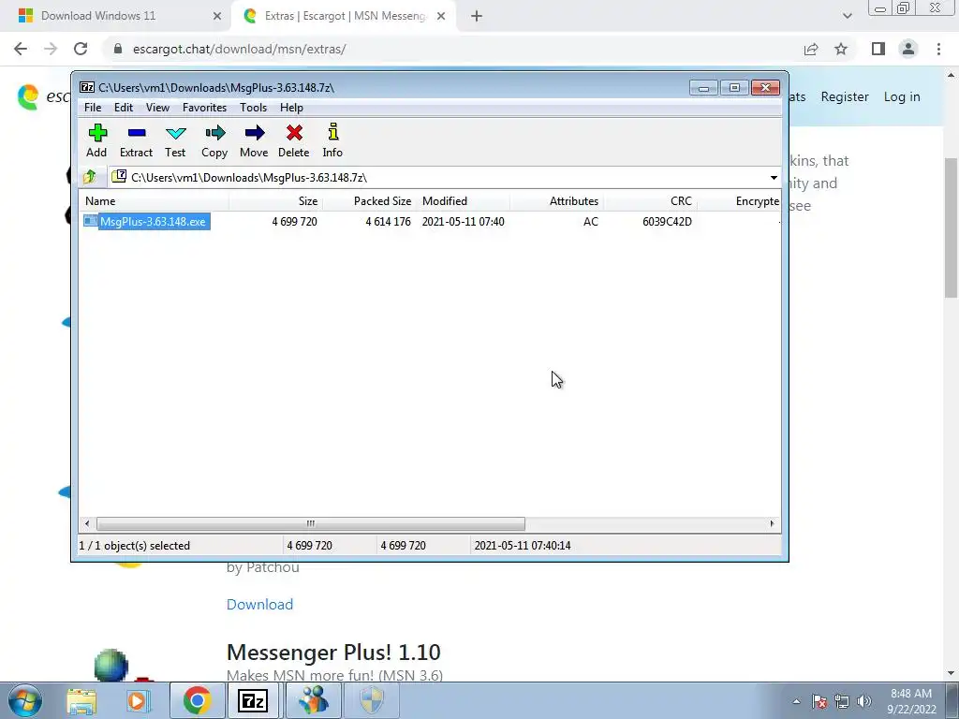The image size is (959, 719).
Task: Open Windows Explorer from the taskbar
Action: pos(81,700)
